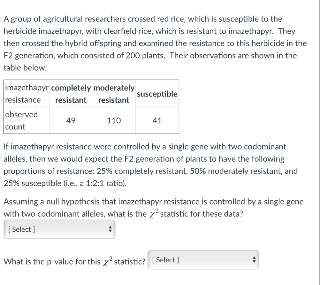Screen dimensions: 327x285
Task: Click the text 'What is the p-value for this'
Action: (x=52, y=261)
